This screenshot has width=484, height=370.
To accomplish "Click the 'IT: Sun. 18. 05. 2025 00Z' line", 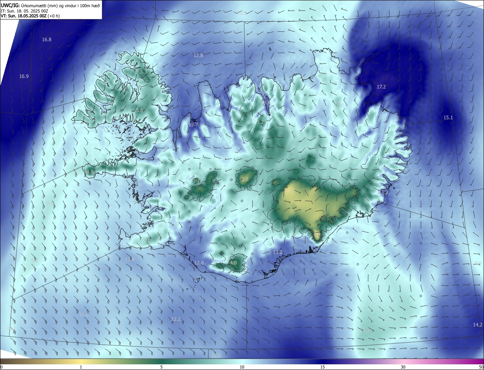I will click(25, 11).
